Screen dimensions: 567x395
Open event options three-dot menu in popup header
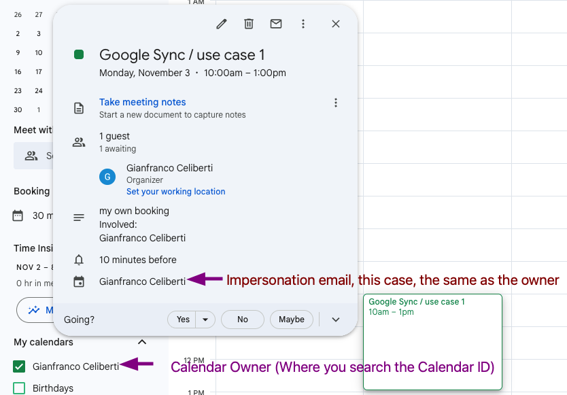pyautogui.click(x=303, y=24)
